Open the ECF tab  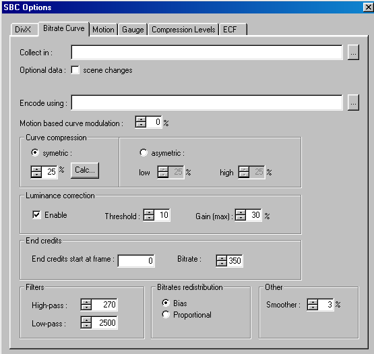pos(232,30)
